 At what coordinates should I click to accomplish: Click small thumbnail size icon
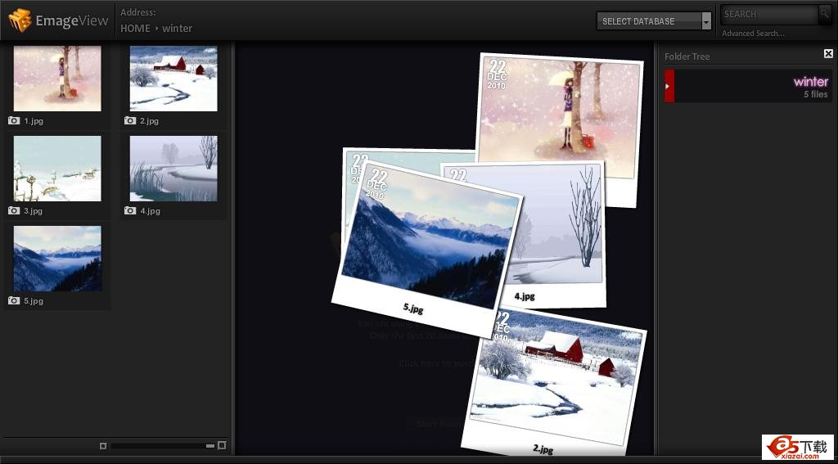tap(103, 446)
